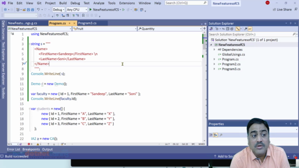Image resolution: width=299 pixels, height=168 pixels.
Task: Switch to the NewFeatu...ngs.g.cs tab
Action: pyautogui.click(x=23, y=23)
